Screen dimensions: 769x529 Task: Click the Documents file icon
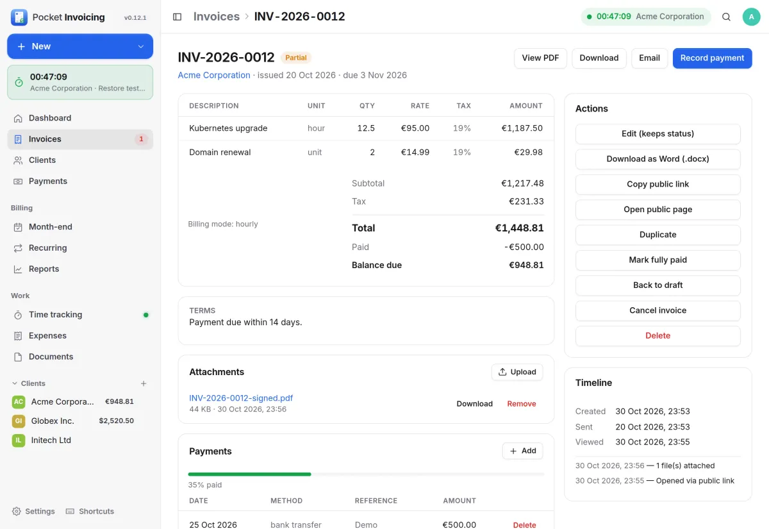pyautogui.click(x=19, y=357)
